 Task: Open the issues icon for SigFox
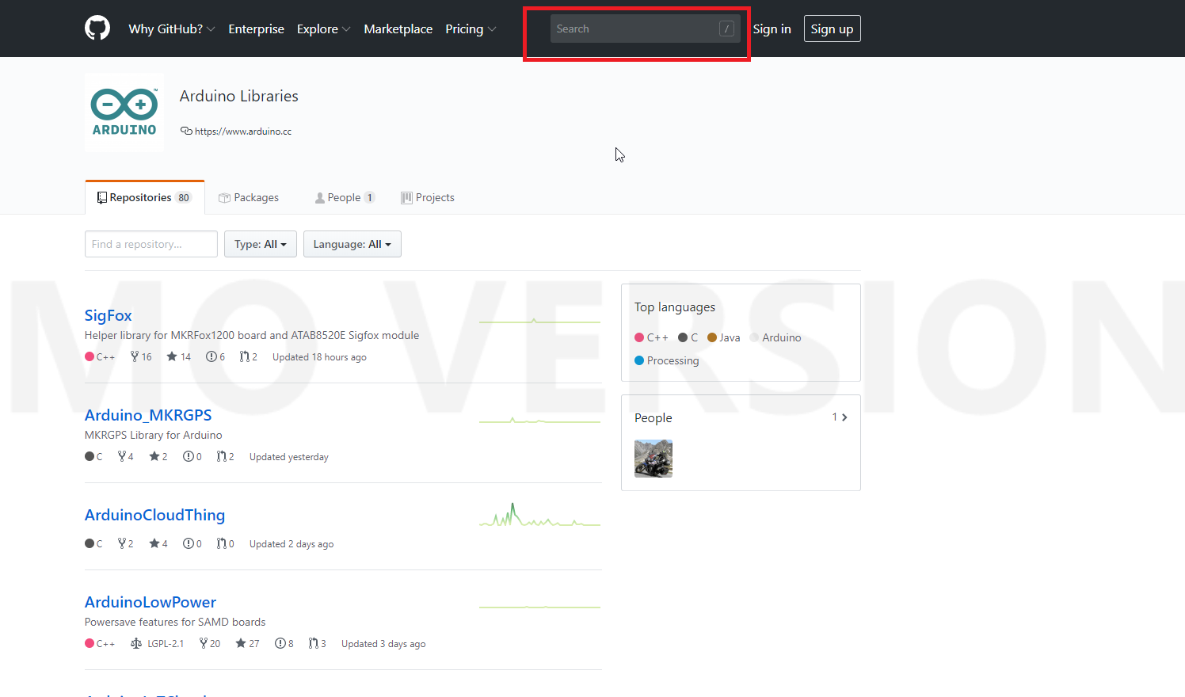pyautogui.click(x=211, y=356)
